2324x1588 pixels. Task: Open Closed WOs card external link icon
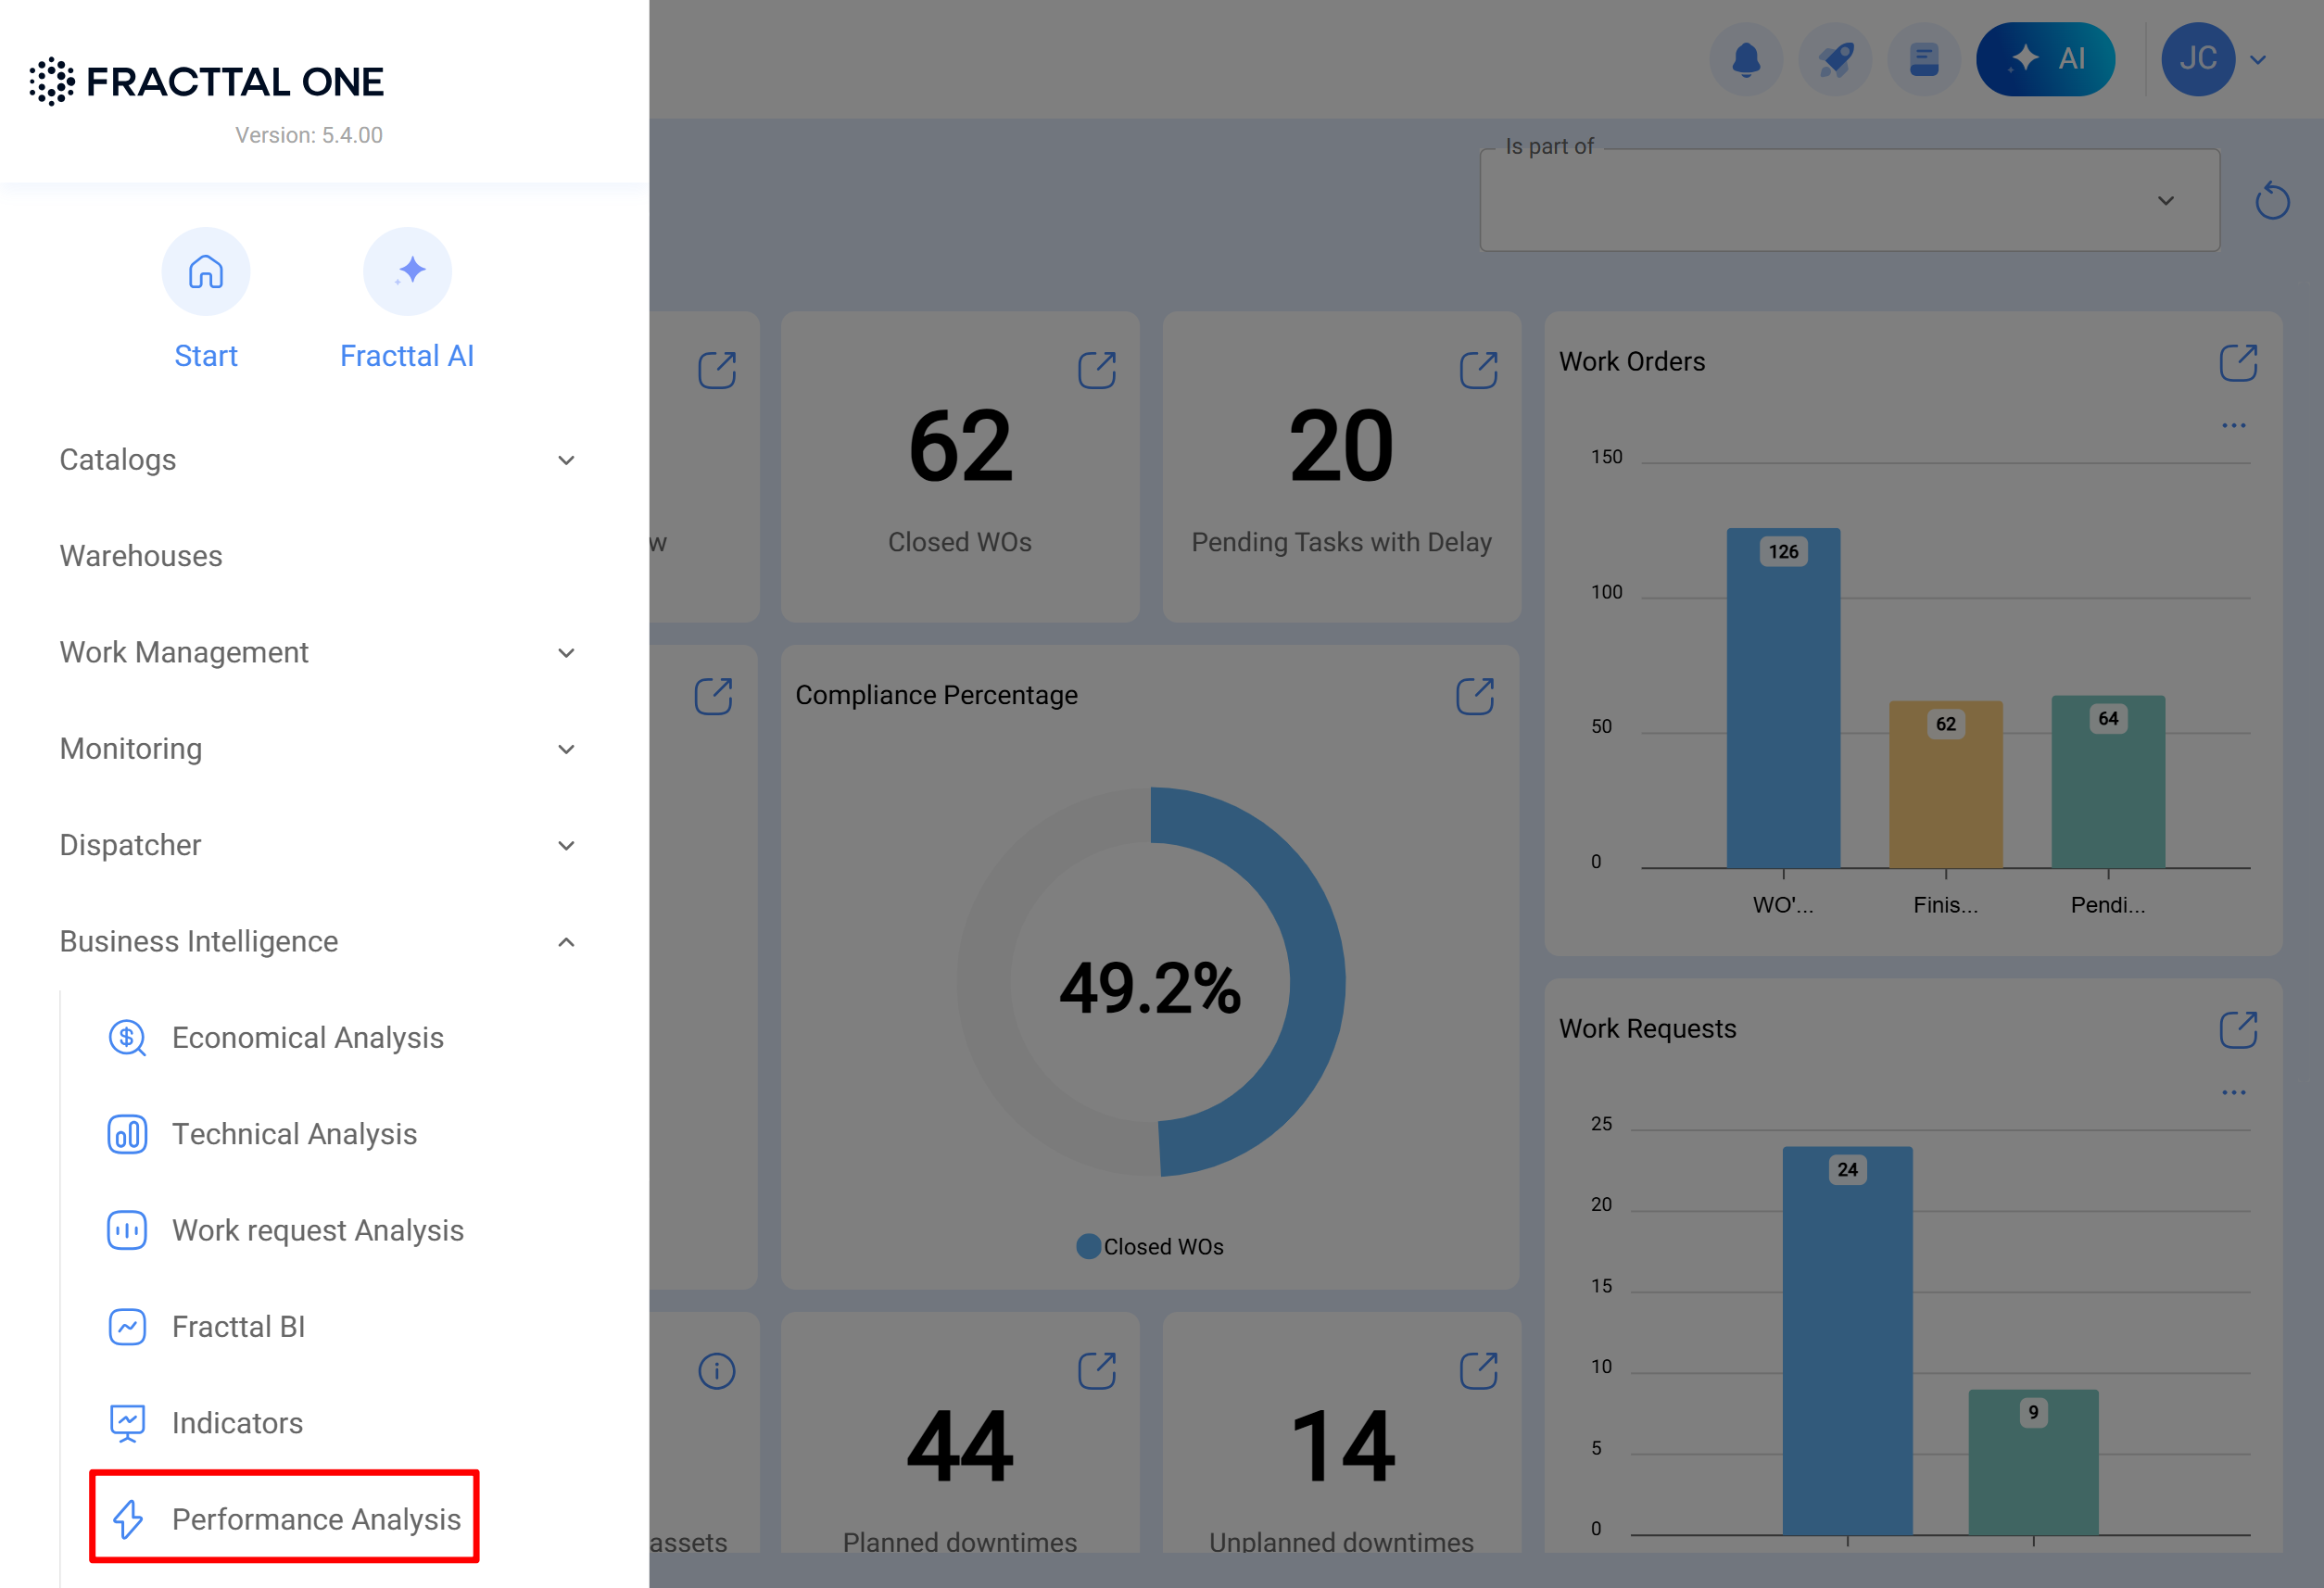coord(1096,370)
